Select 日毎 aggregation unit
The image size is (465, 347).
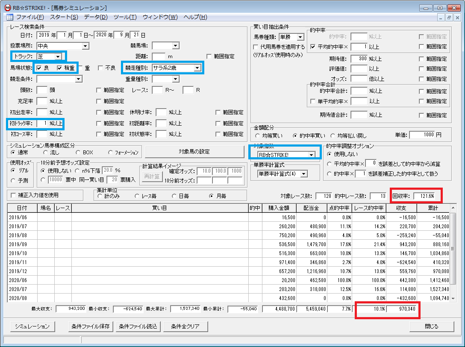[x=174, y=196]
